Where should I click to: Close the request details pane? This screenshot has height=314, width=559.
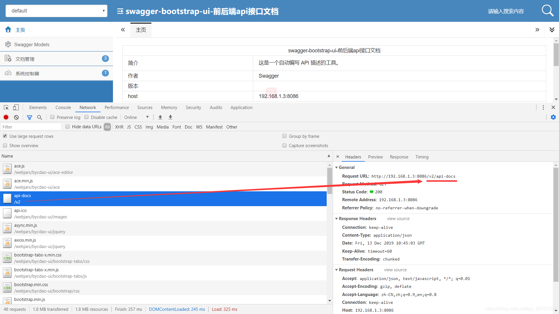338,156
